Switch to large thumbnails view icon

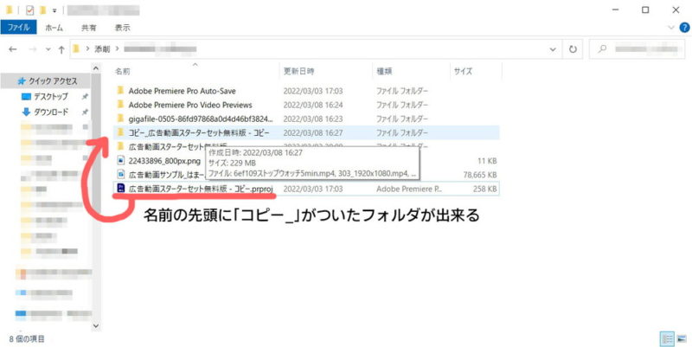[681, 337]
